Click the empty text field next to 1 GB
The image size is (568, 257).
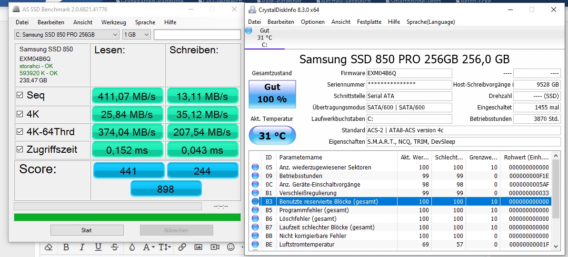tap(197, 35)
